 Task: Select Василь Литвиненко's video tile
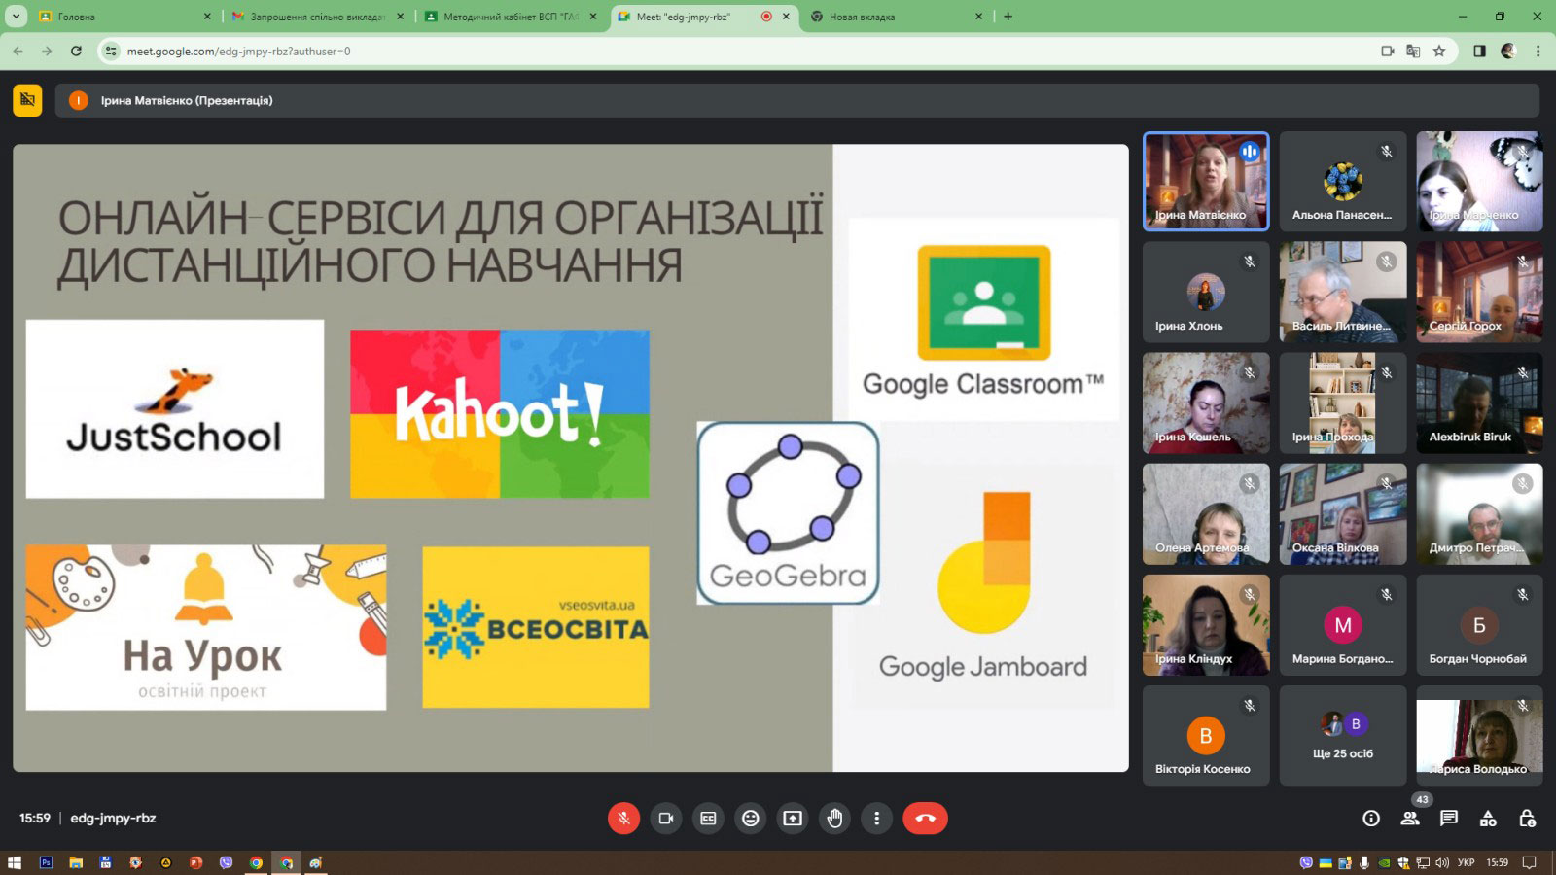click(x=1343, y=293)
